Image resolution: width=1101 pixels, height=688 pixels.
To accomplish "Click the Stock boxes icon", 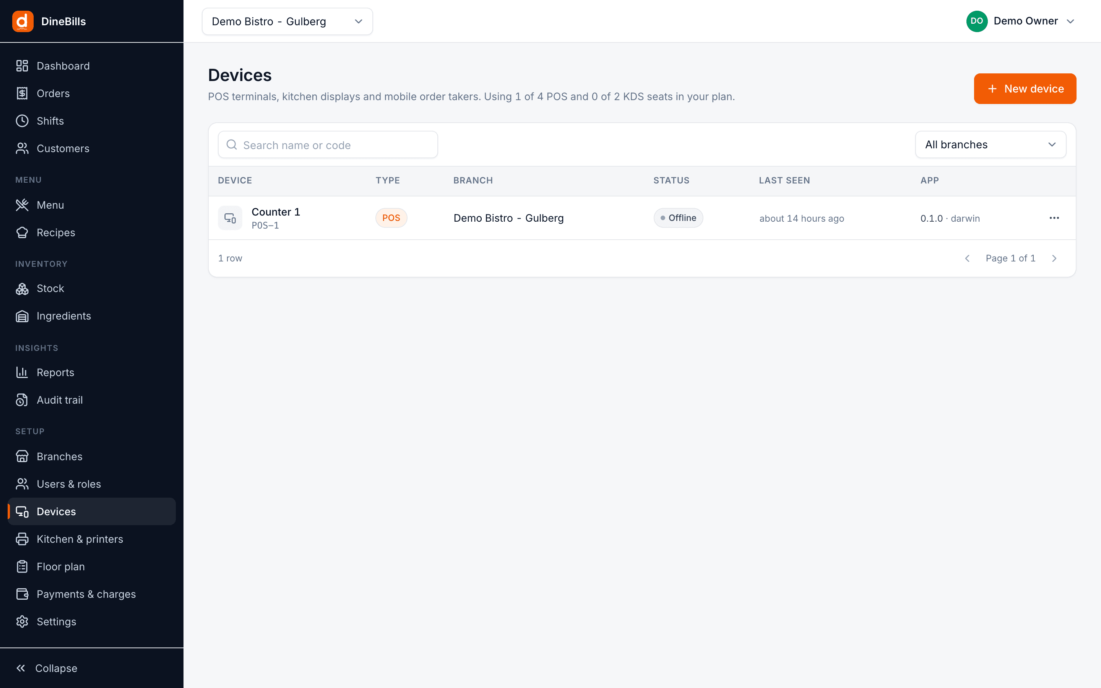I will pyautogui.click(x=22, y=289).
